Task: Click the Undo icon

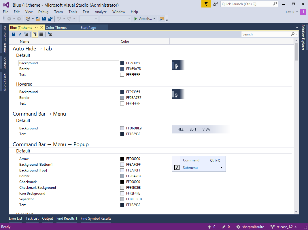Action: point(58,18)
